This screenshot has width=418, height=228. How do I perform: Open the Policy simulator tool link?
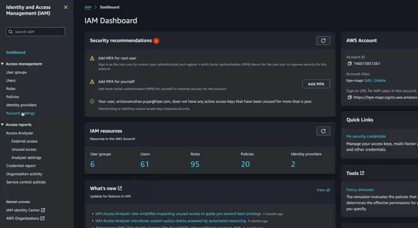360,190
